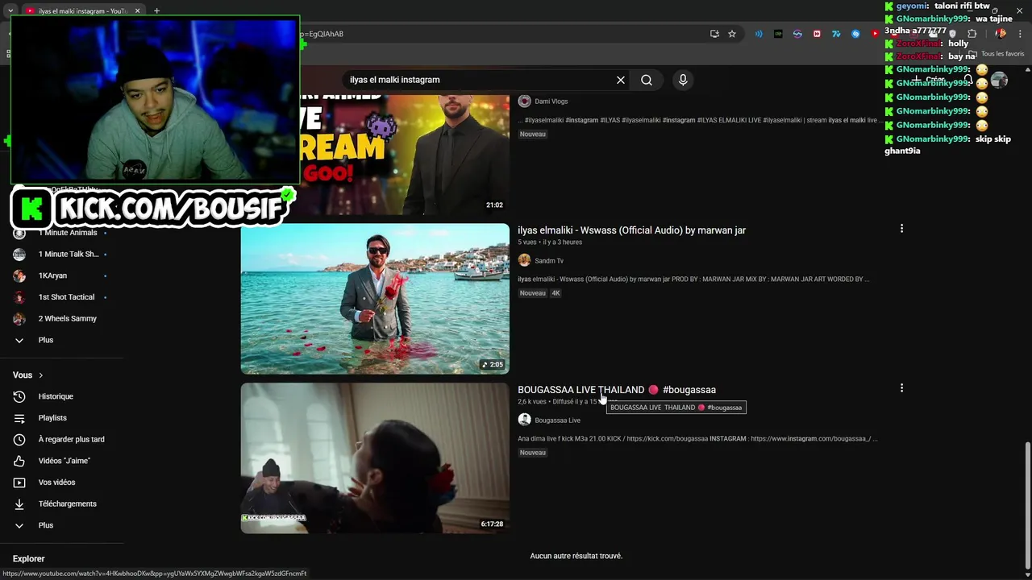Image resolution: width=1032 pixels, height=580 pixels.
Task: Open the 1 Minute Animals subscription
Action: (x=61, y=233)
